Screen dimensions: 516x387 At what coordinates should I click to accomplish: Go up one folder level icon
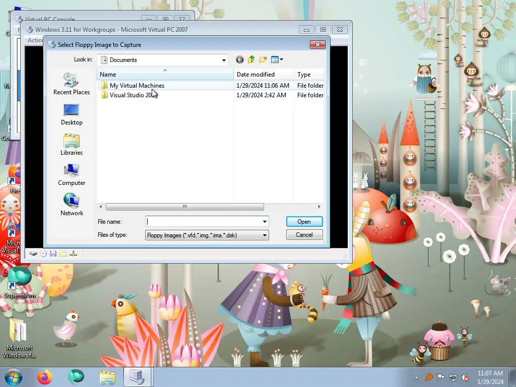pos(251,59)
